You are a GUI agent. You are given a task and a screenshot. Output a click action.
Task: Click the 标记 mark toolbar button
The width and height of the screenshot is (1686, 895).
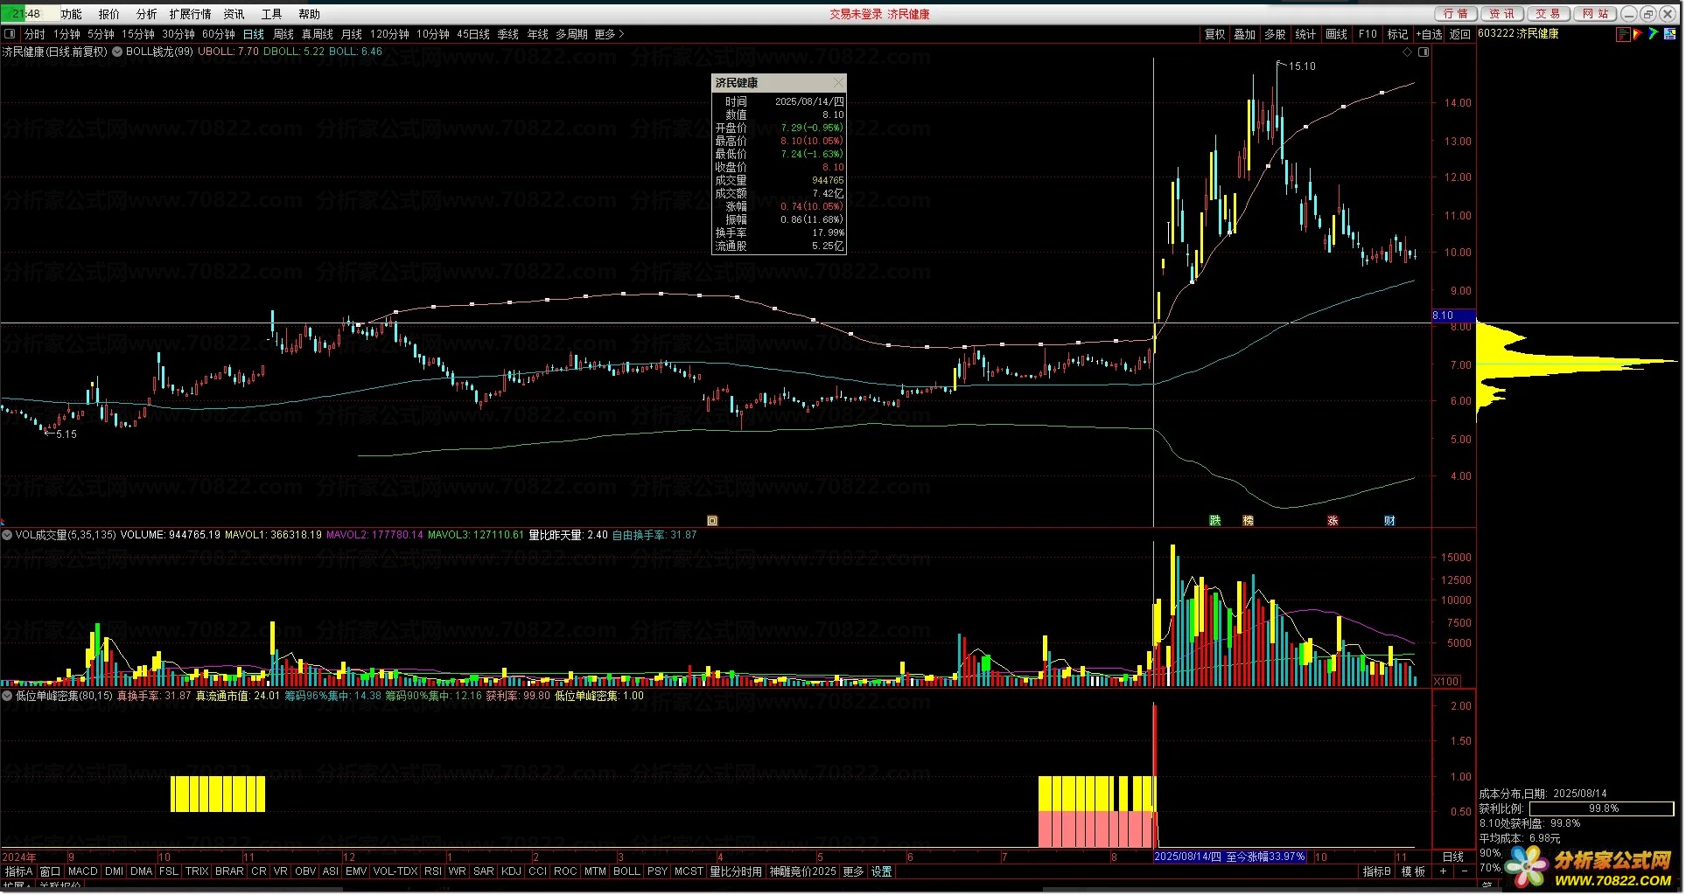click(x=1397, y=34)
